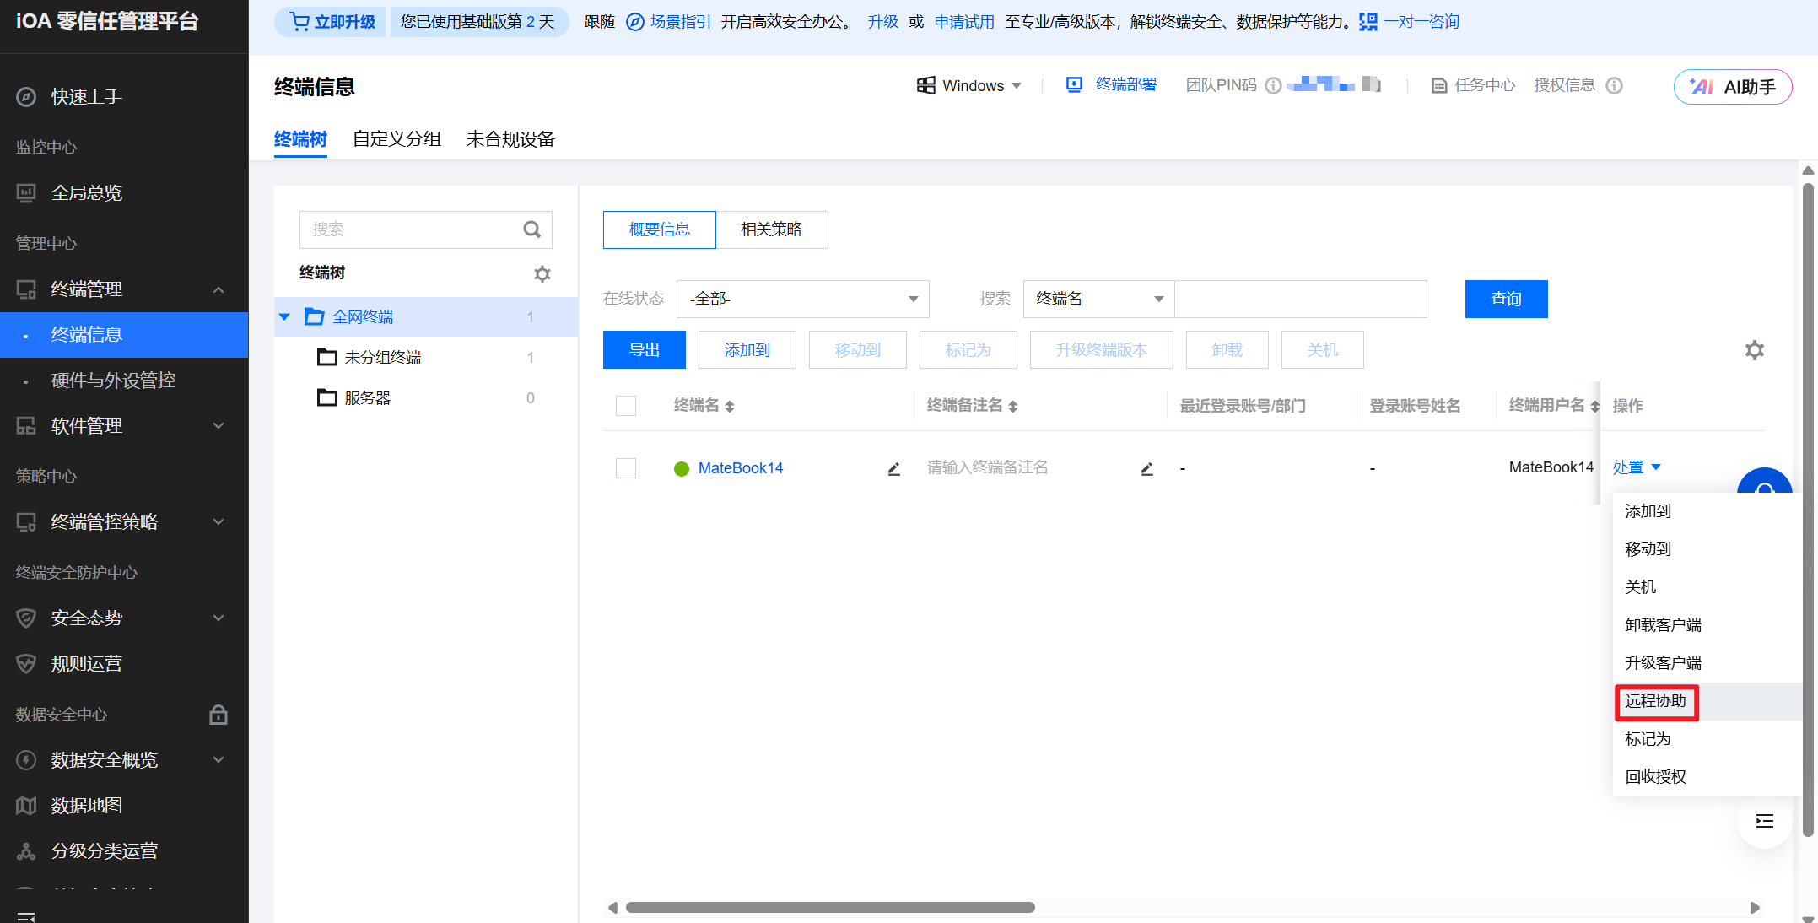Viewport: 1818px width, 923px height.
Task: Click the 查询 query button
Action: click(1506, 299)
